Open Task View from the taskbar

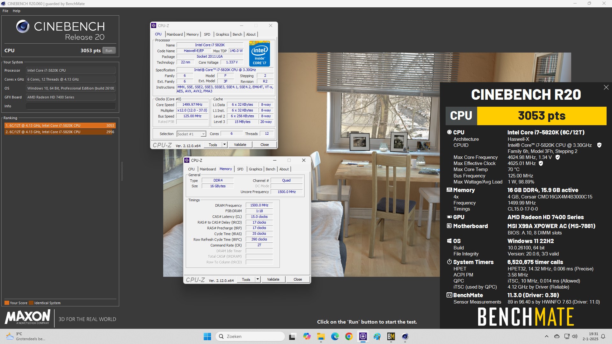coord(292,336)
